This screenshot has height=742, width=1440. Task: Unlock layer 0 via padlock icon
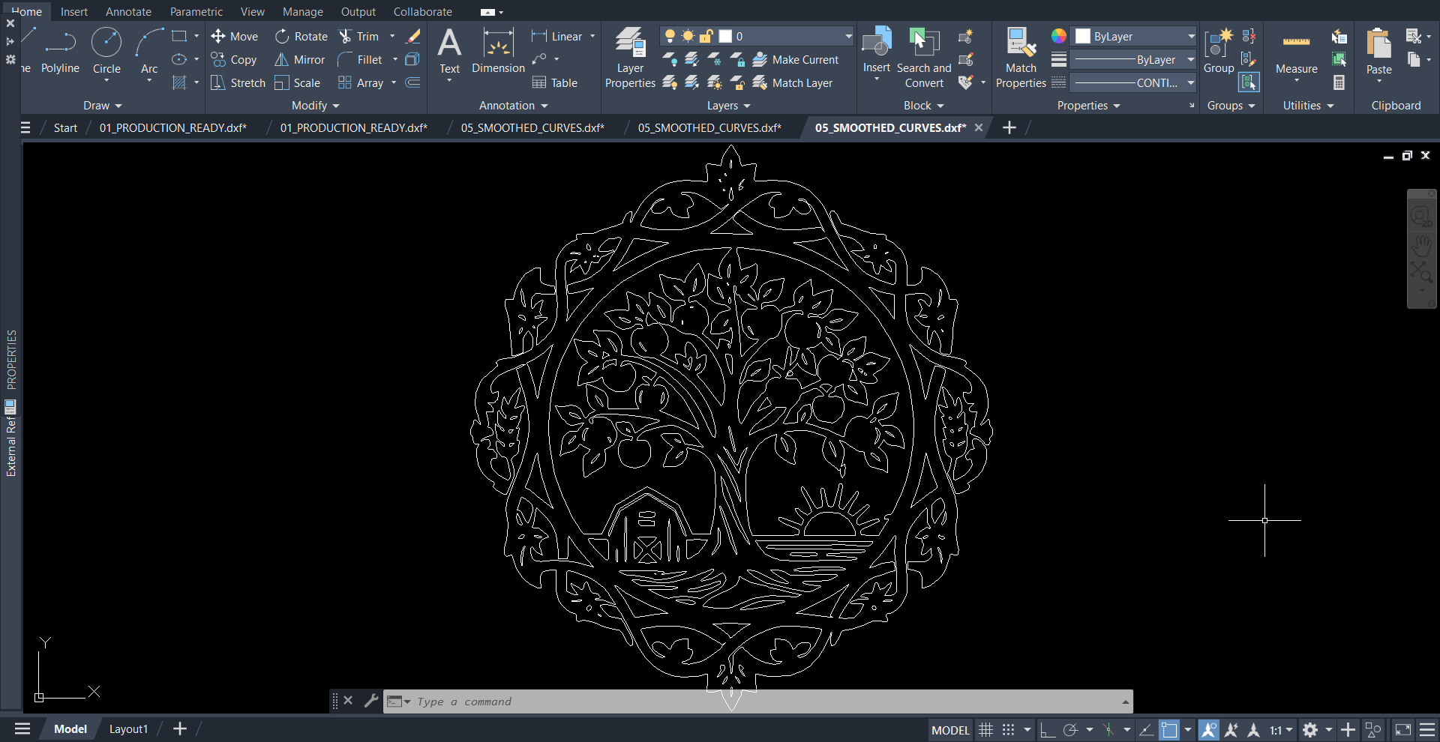pos(706,35)
